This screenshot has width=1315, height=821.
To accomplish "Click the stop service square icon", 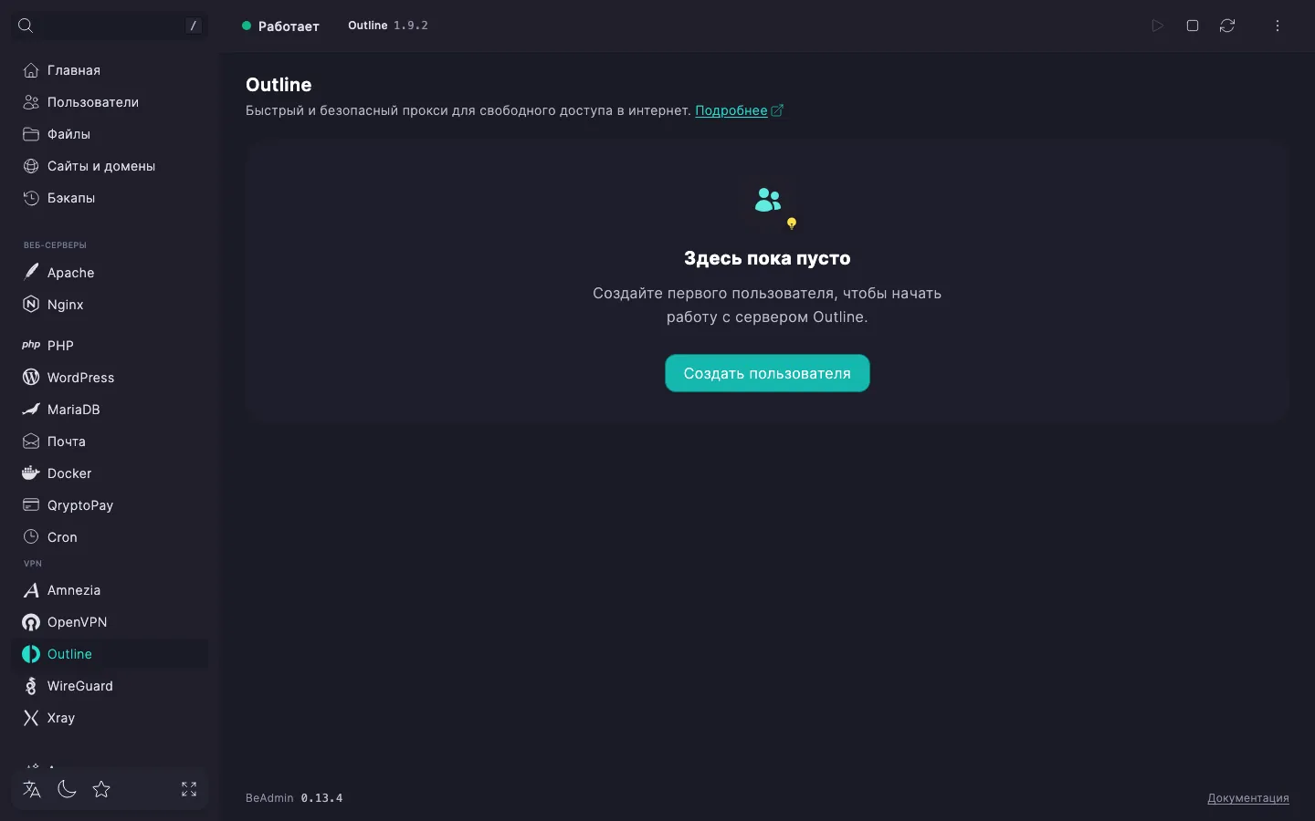I will pyautogui.click(x=1193, y=26).
